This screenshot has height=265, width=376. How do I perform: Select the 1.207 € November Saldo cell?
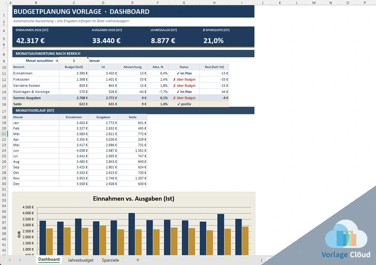point(132,178)
